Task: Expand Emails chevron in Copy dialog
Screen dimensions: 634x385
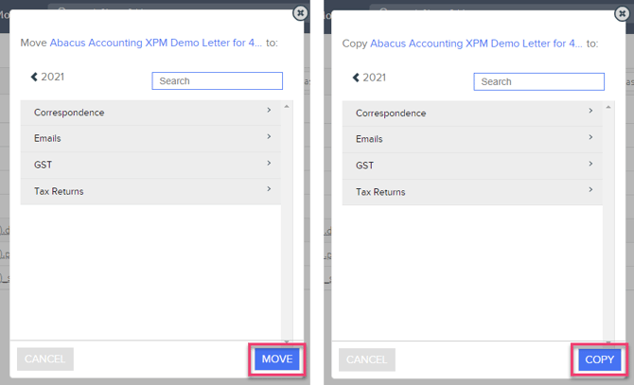Action: click(x=590, y=137)
